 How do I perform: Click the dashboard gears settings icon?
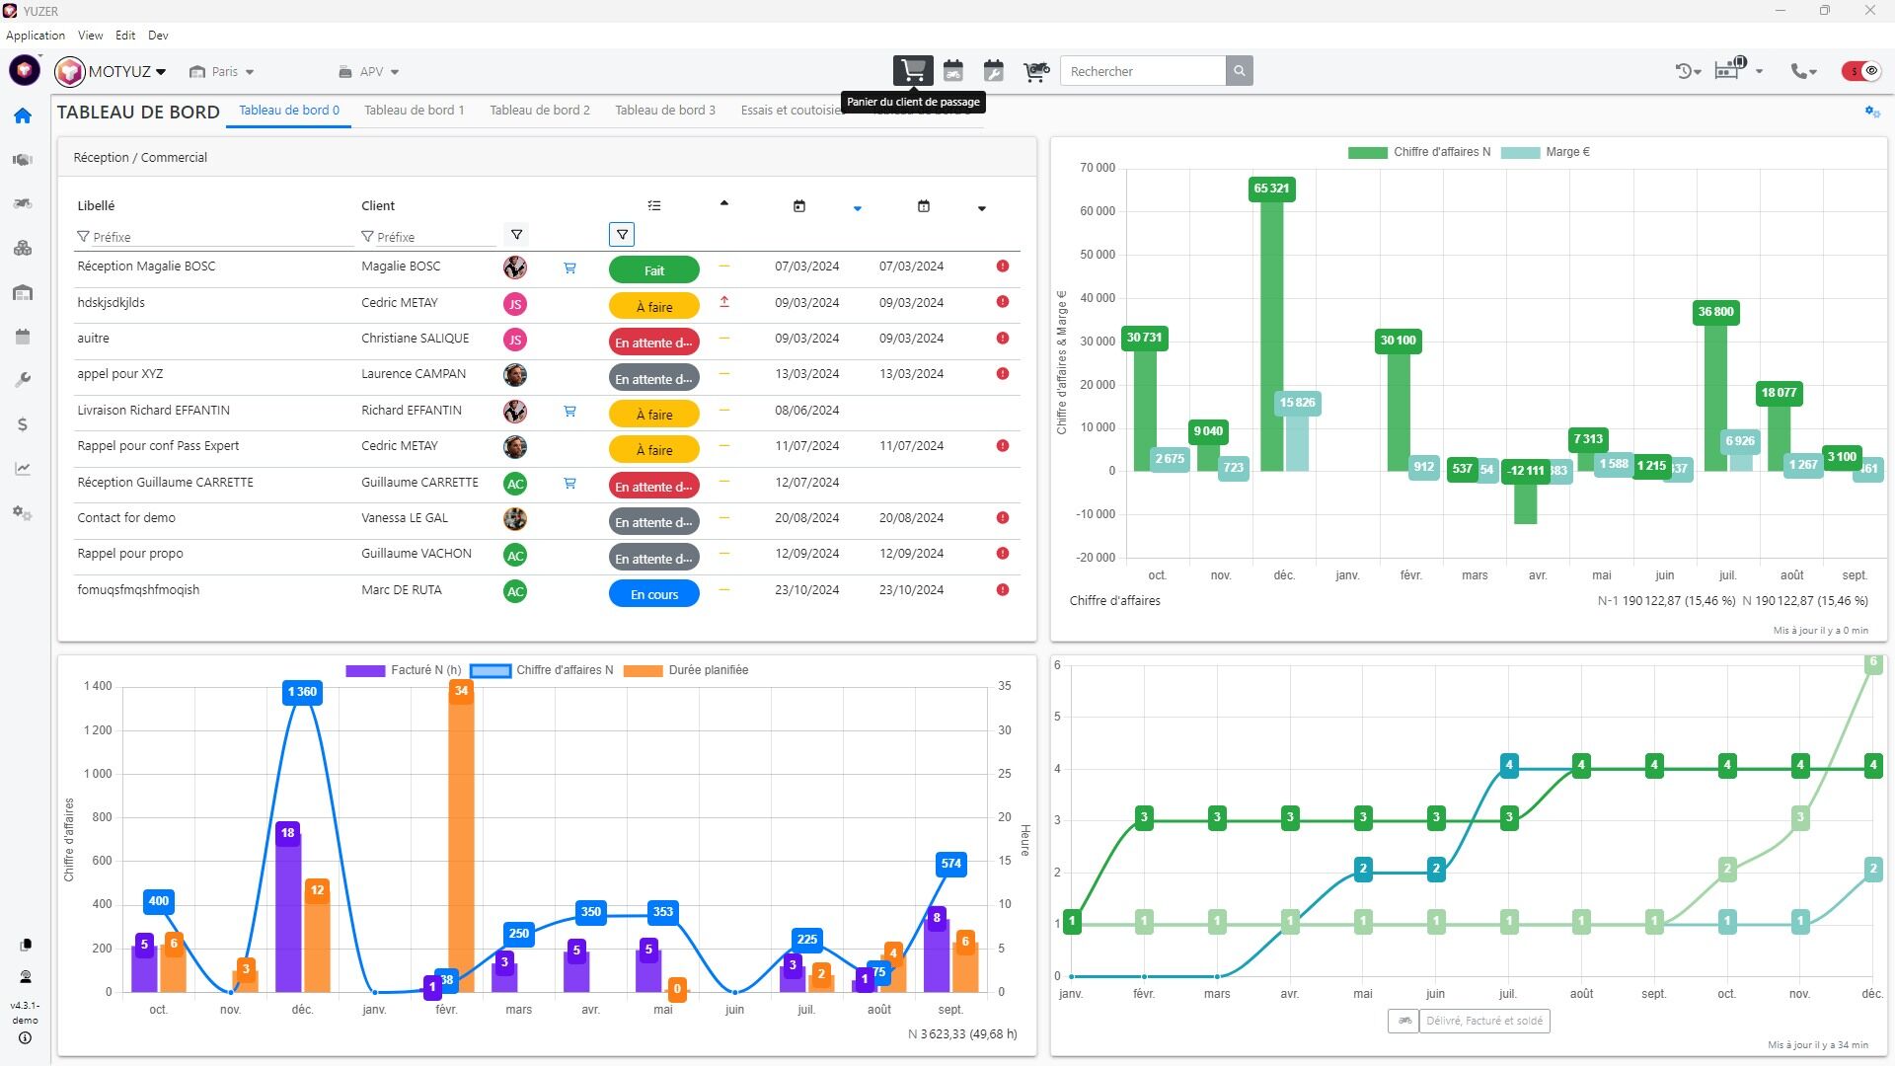click(x=1871, y=112)
